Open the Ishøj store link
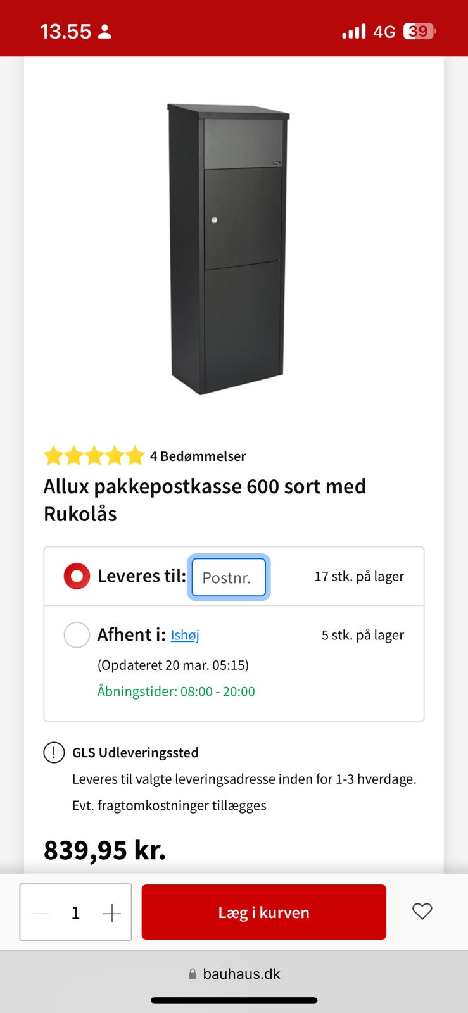The image size is (468, 1013). pos(185,635)
